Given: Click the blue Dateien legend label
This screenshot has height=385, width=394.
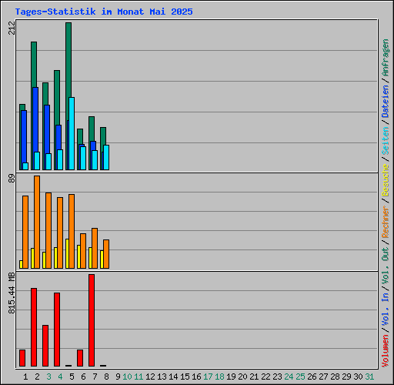Looking at the screenshot, I should (x=386, y=101).
